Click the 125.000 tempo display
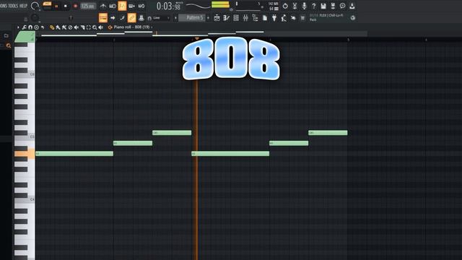Image resolution: width=462 pixels, height=260 pixels. (88, 6)
